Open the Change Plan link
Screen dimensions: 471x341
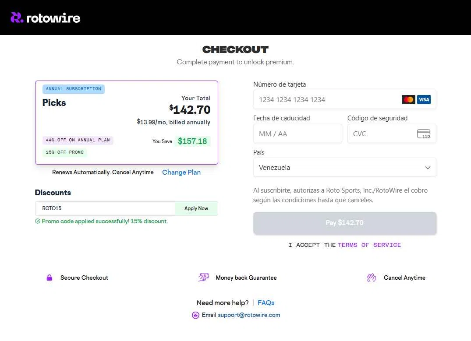tap(181, 172)
